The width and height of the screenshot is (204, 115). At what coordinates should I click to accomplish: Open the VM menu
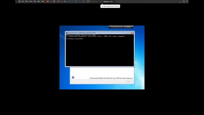tap(35, 1)
